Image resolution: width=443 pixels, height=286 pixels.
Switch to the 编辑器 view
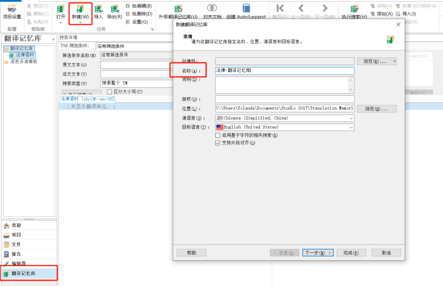tap(16, 262)
